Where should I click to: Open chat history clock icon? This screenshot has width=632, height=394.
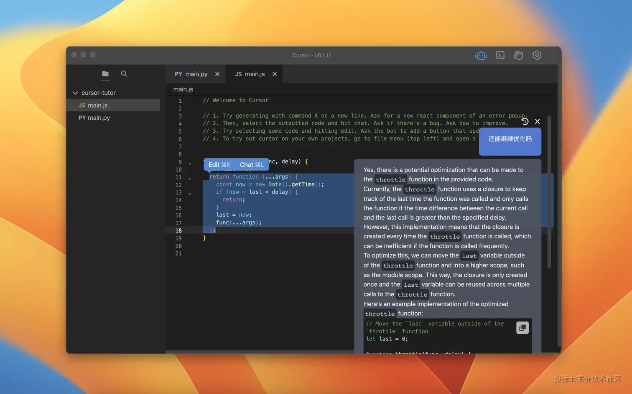pyautogui.click(x=525, y=121)
